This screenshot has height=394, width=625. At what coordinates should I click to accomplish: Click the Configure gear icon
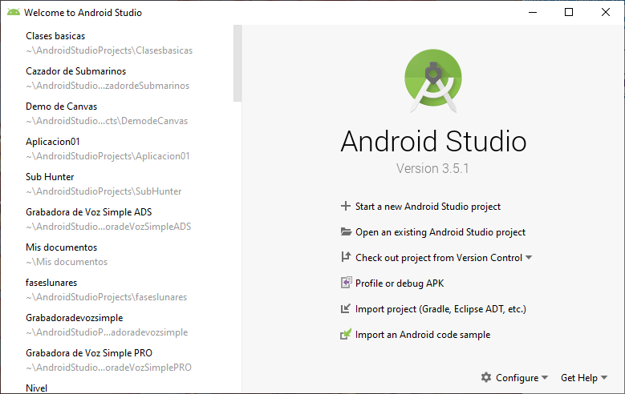click(x=485, y=378)
